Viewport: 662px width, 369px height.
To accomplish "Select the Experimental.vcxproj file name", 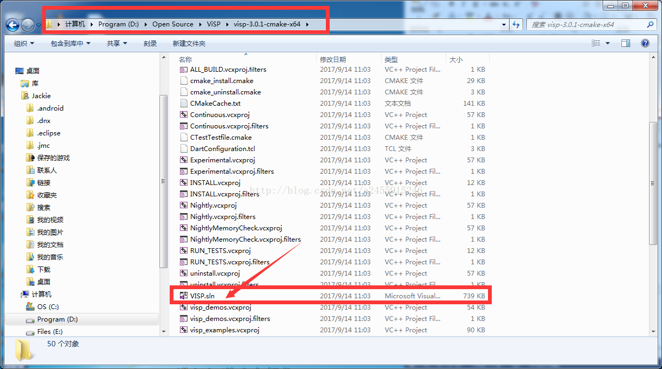I will point(223,160).
